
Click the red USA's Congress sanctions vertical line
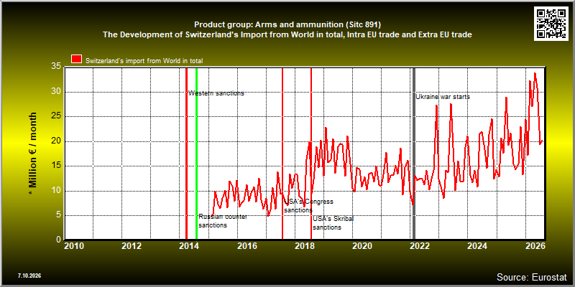pos(282,154)
